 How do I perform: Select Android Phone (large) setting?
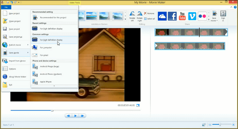[54, 67]
